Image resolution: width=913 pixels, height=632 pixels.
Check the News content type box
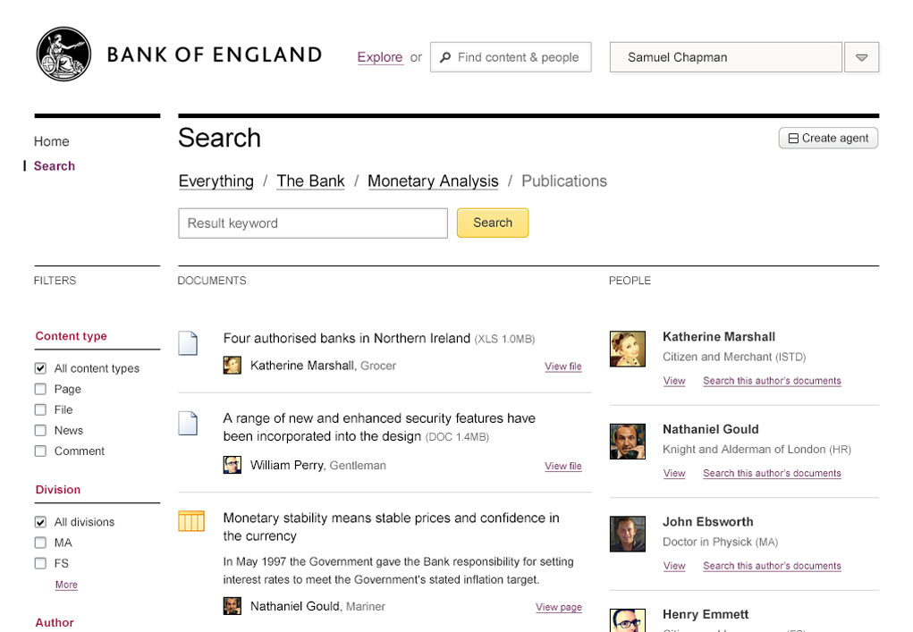click(40, 430)
